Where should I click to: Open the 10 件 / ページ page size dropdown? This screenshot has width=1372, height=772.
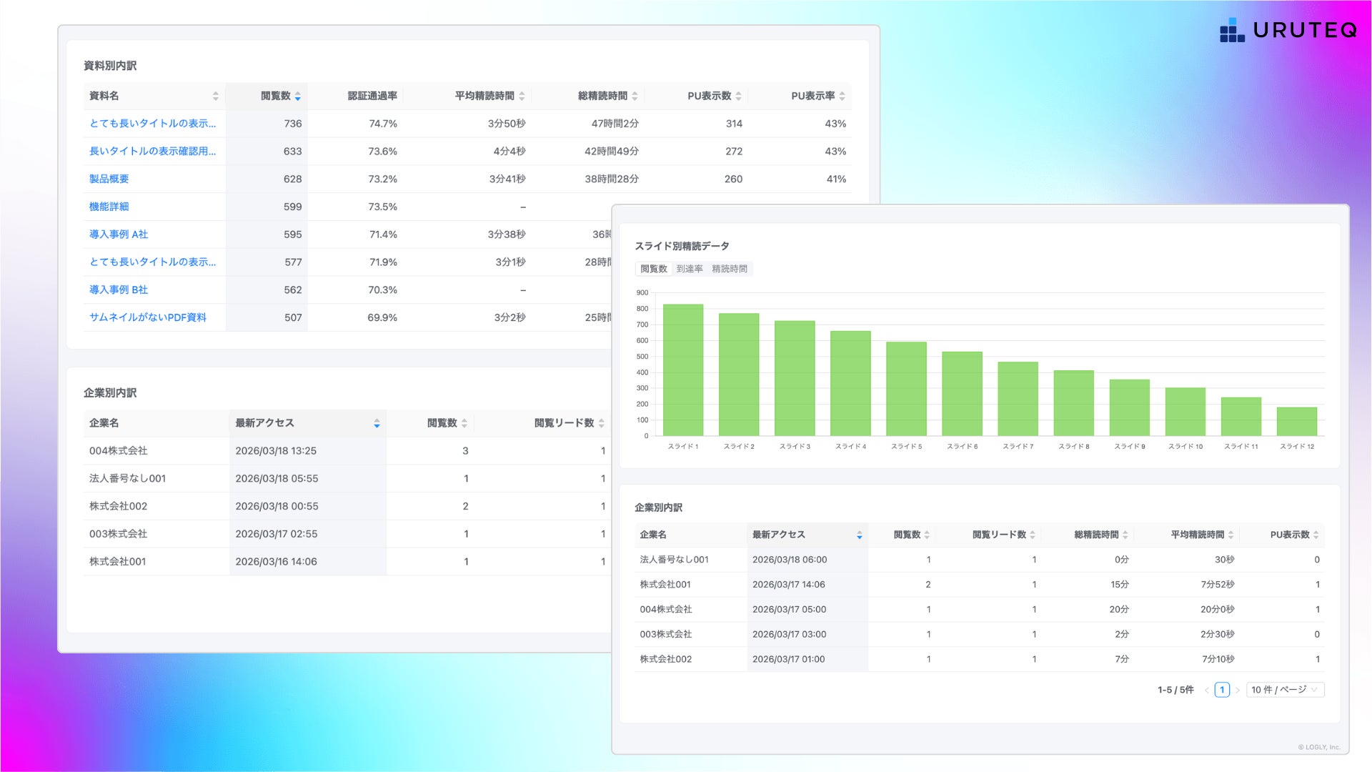(1284, 690)
